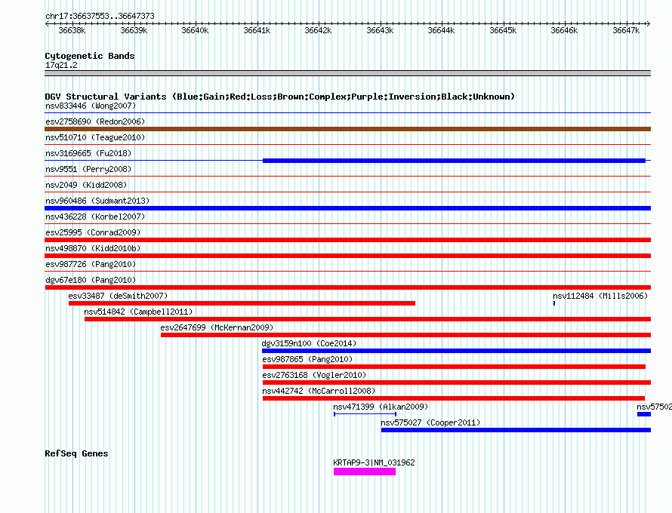The image size is (672, 513).
Task: Select the red esv33487 (deSmith2007) bar
Action: point(242,303)
